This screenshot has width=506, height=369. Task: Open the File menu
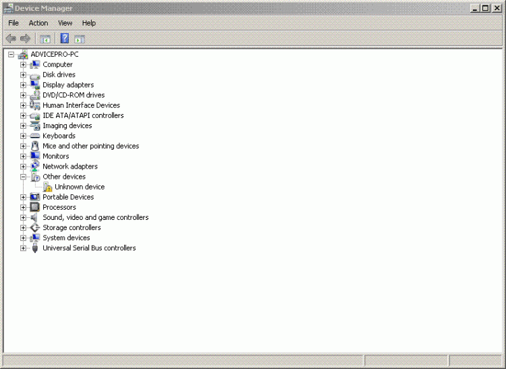13,23
